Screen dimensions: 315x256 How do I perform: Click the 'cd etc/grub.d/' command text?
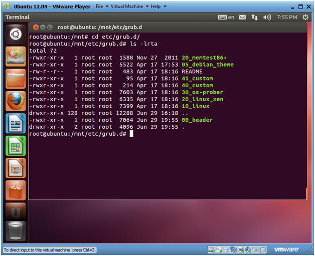115,37
